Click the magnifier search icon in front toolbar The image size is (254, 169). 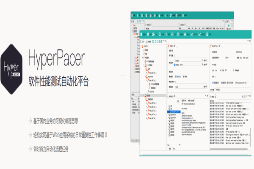coord(166,34)
